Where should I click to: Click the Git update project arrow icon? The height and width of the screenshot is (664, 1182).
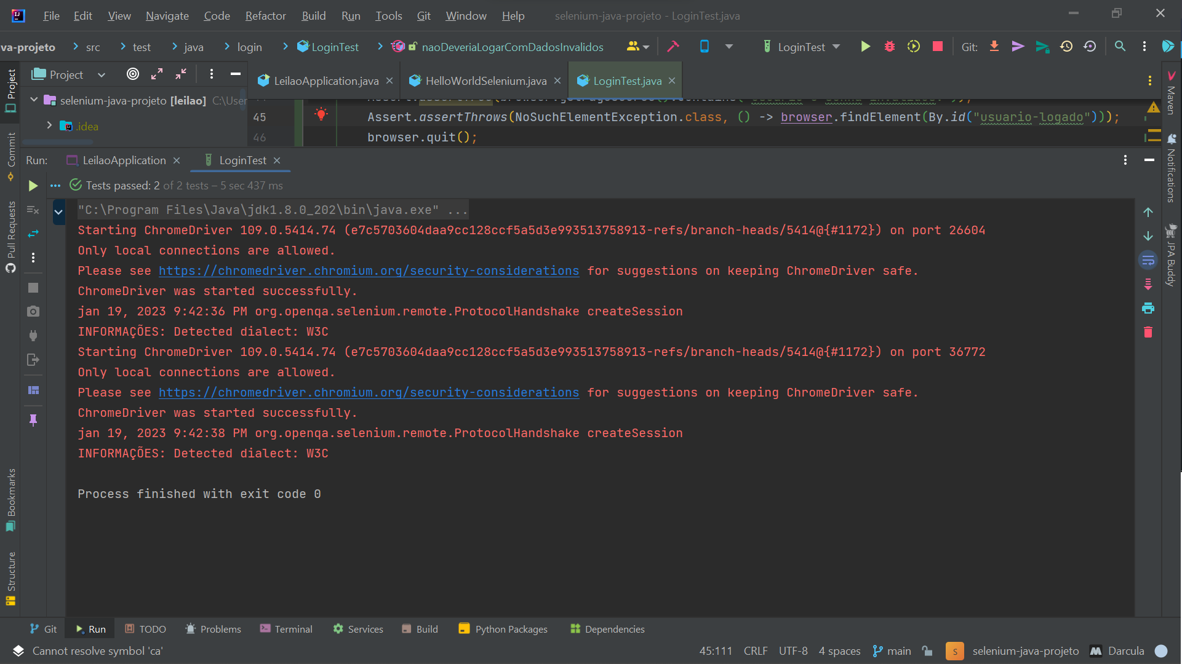click(x=994, y=47)
